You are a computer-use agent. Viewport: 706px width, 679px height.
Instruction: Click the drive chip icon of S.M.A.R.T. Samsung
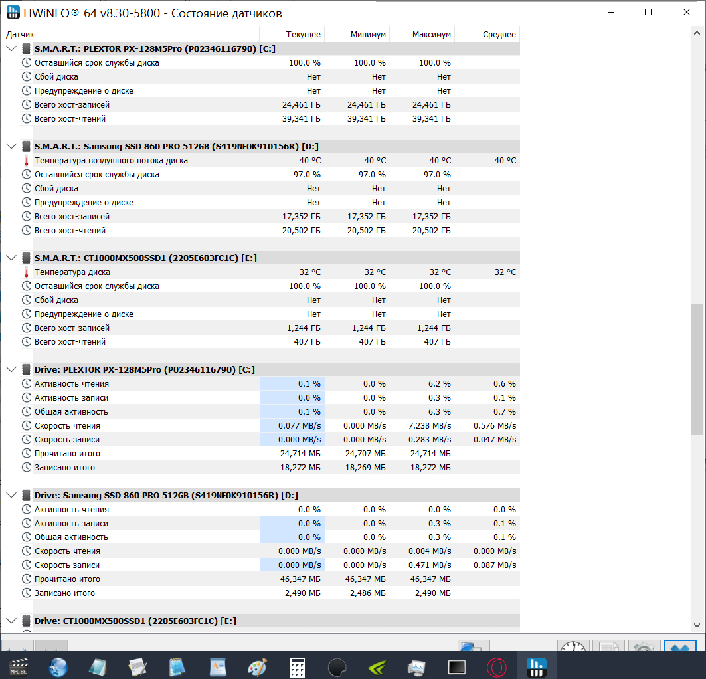pyautogui.click(x=27, y=146)
